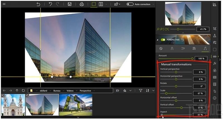Open the flask presets tool
Image resolution: width=223 pixels, height=119 pixels.
point(215,36)
